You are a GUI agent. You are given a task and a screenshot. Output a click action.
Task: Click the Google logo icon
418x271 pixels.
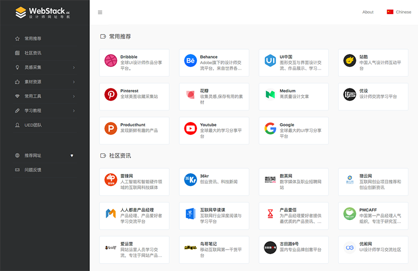(x=270, y=128)
